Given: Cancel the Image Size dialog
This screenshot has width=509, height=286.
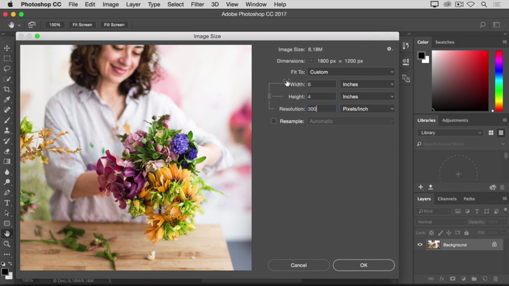Looking at the screenshot, I should 299,265.
